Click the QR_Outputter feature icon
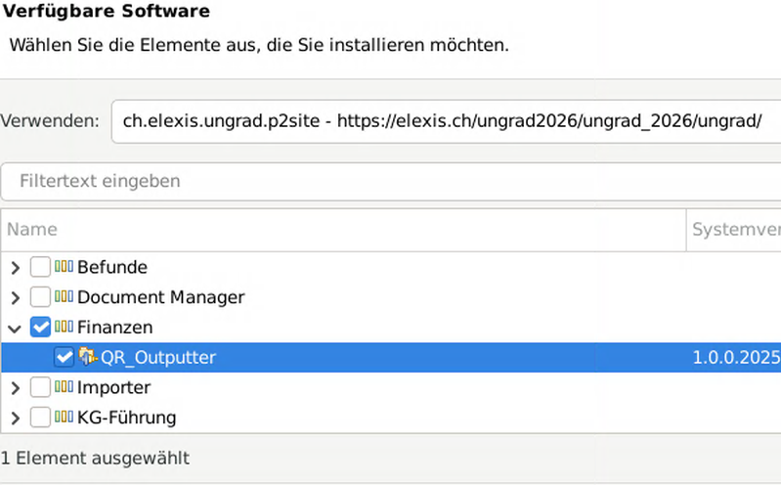Screen dimensions: 781x485 click(x=88, y=358)
